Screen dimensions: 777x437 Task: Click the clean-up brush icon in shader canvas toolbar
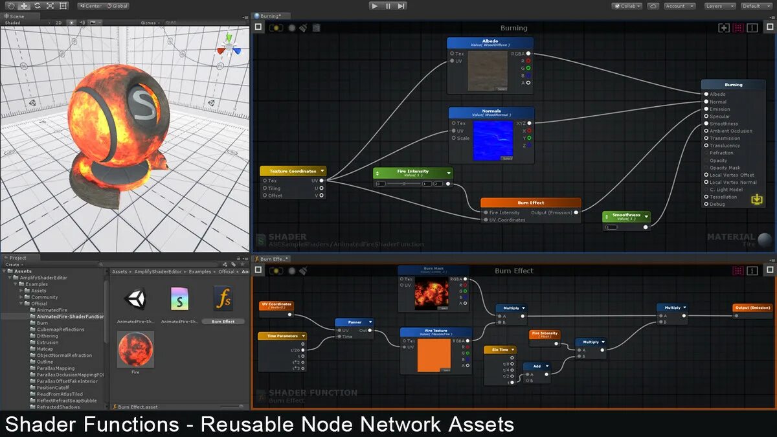click(x=302, y=28)
